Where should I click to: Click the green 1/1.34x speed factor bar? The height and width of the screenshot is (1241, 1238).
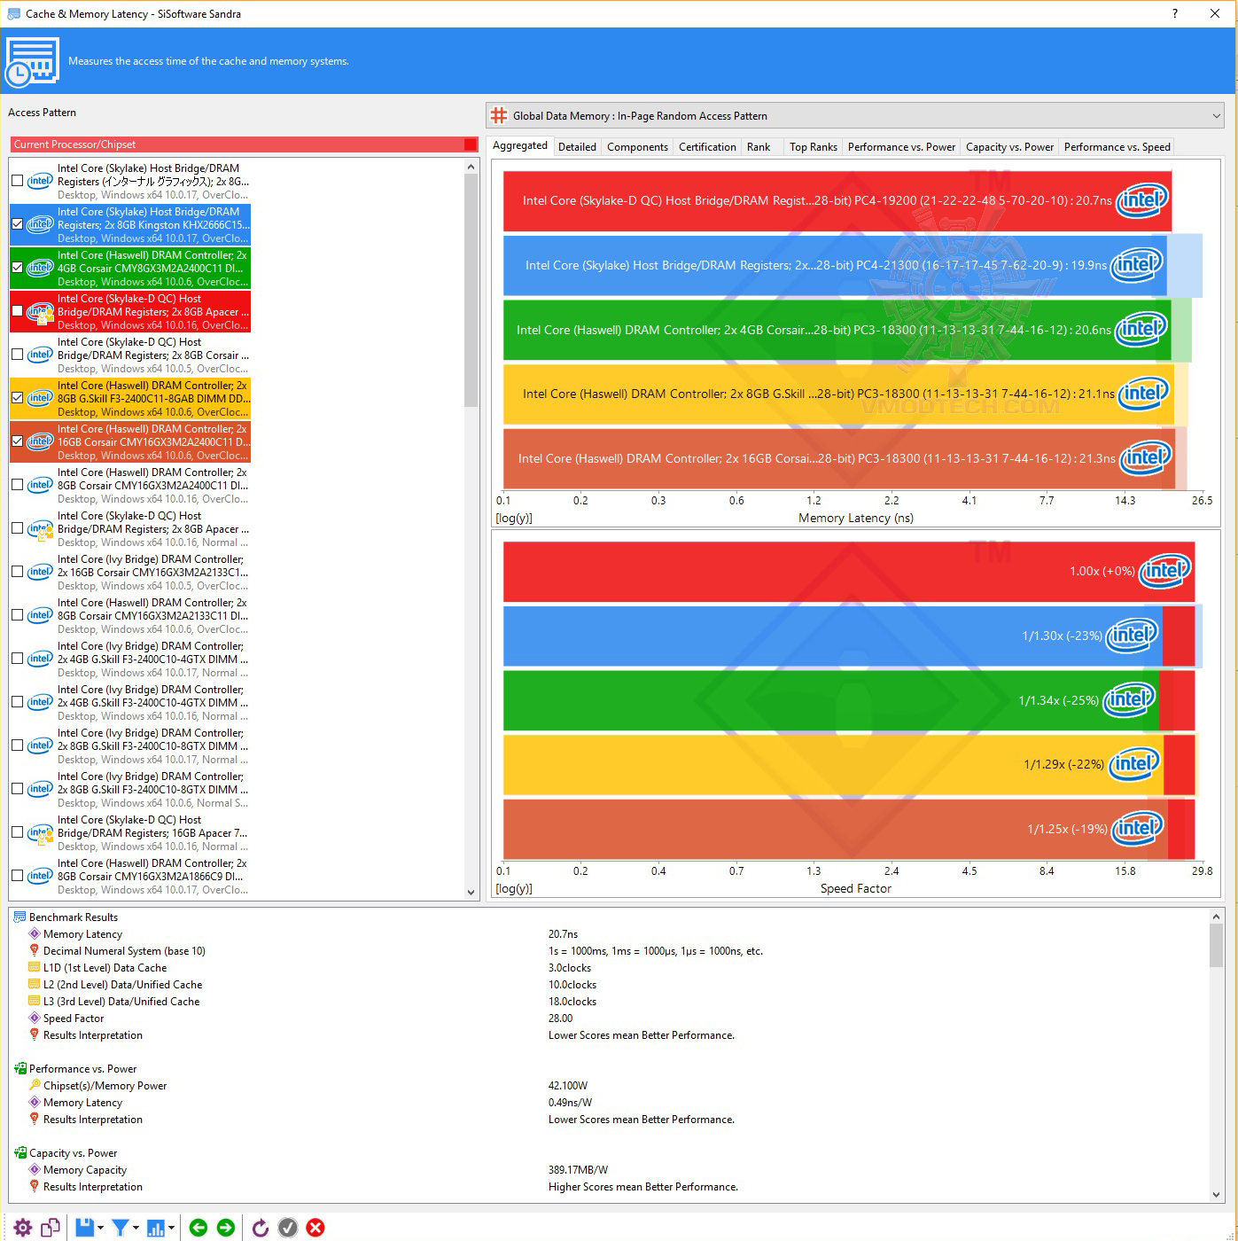coord(831,700)
